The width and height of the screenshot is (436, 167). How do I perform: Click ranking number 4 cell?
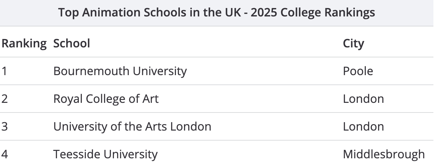5,154
